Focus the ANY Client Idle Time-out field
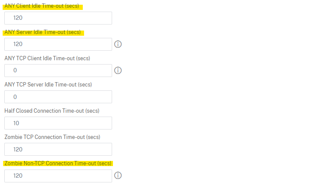Screen dimensions: 332x185 click(58, 18)
